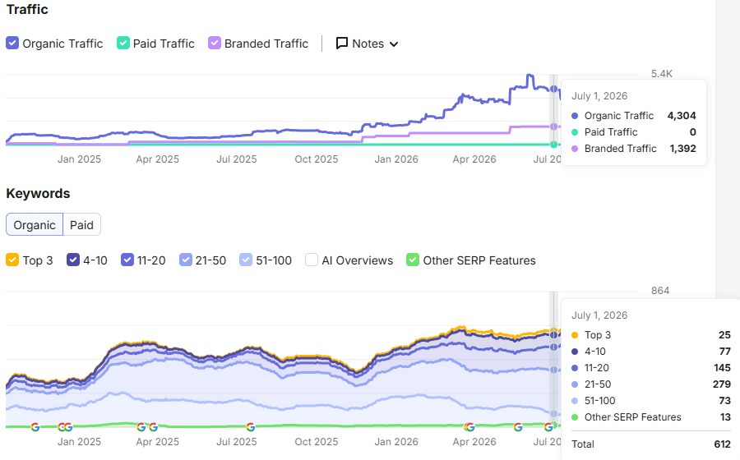Image resolution: width=740 pixels, height=460 pixels.
Task: Click the 51-100 value 73 in tooltip
Action: coord(725,401)
